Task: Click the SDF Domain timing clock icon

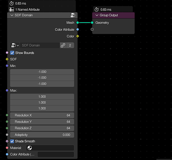Action: click(12, 3)
